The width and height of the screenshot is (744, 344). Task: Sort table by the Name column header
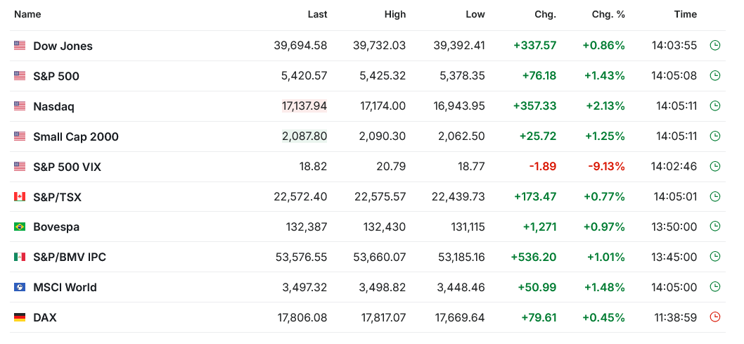pos(27,14)
